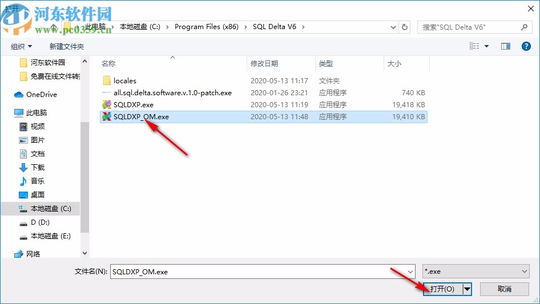
Task: Click the view mode icon
Action: click(x=474, y=46)
